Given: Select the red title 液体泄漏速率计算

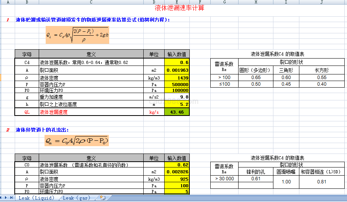Looking at the screenshot, I should 179,8.
